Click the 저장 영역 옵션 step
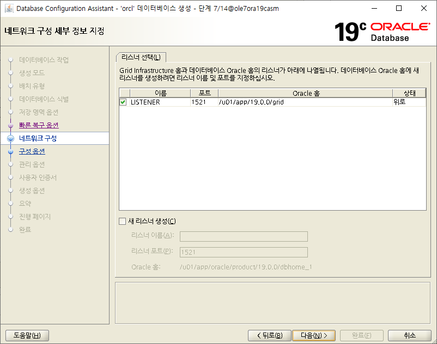Viewport: 437px width, 344px height. pos(39,112)
